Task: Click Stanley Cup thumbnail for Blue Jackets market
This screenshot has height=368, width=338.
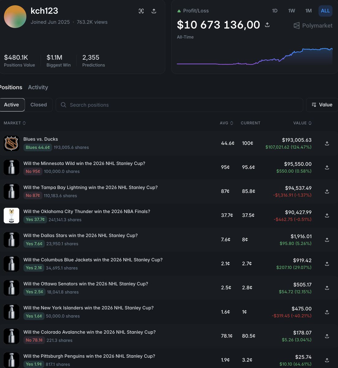Action: 11,264
